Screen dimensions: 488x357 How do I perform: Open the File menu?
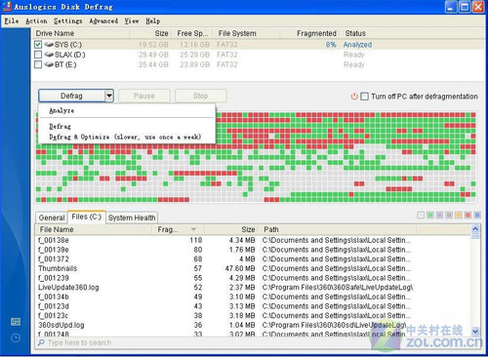coord(12,21)
